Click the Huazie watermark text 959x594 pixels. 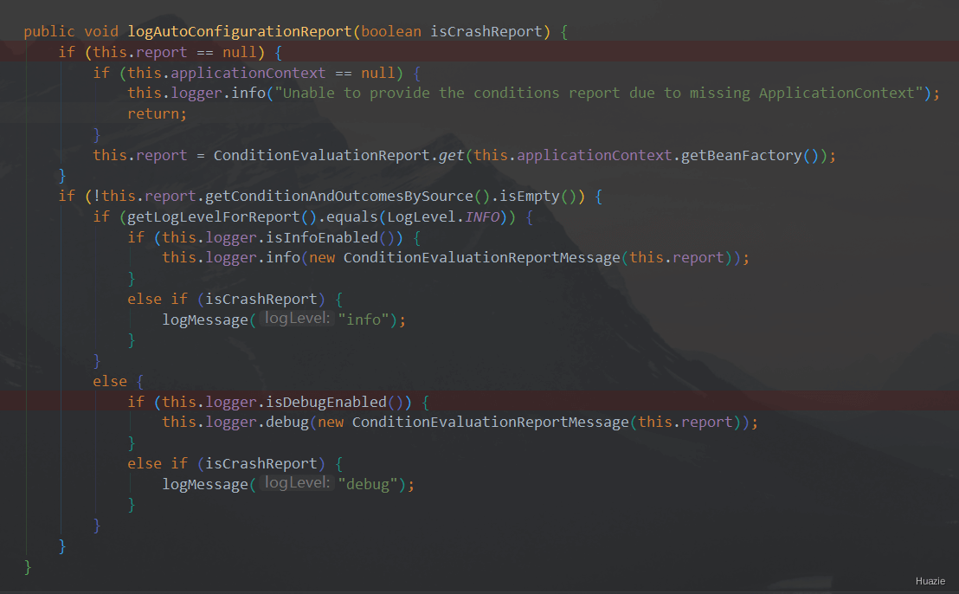[x=930, y=581]
